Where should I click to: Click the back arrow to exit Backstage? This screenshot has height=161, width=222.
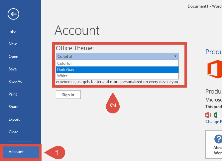(13, 14)
